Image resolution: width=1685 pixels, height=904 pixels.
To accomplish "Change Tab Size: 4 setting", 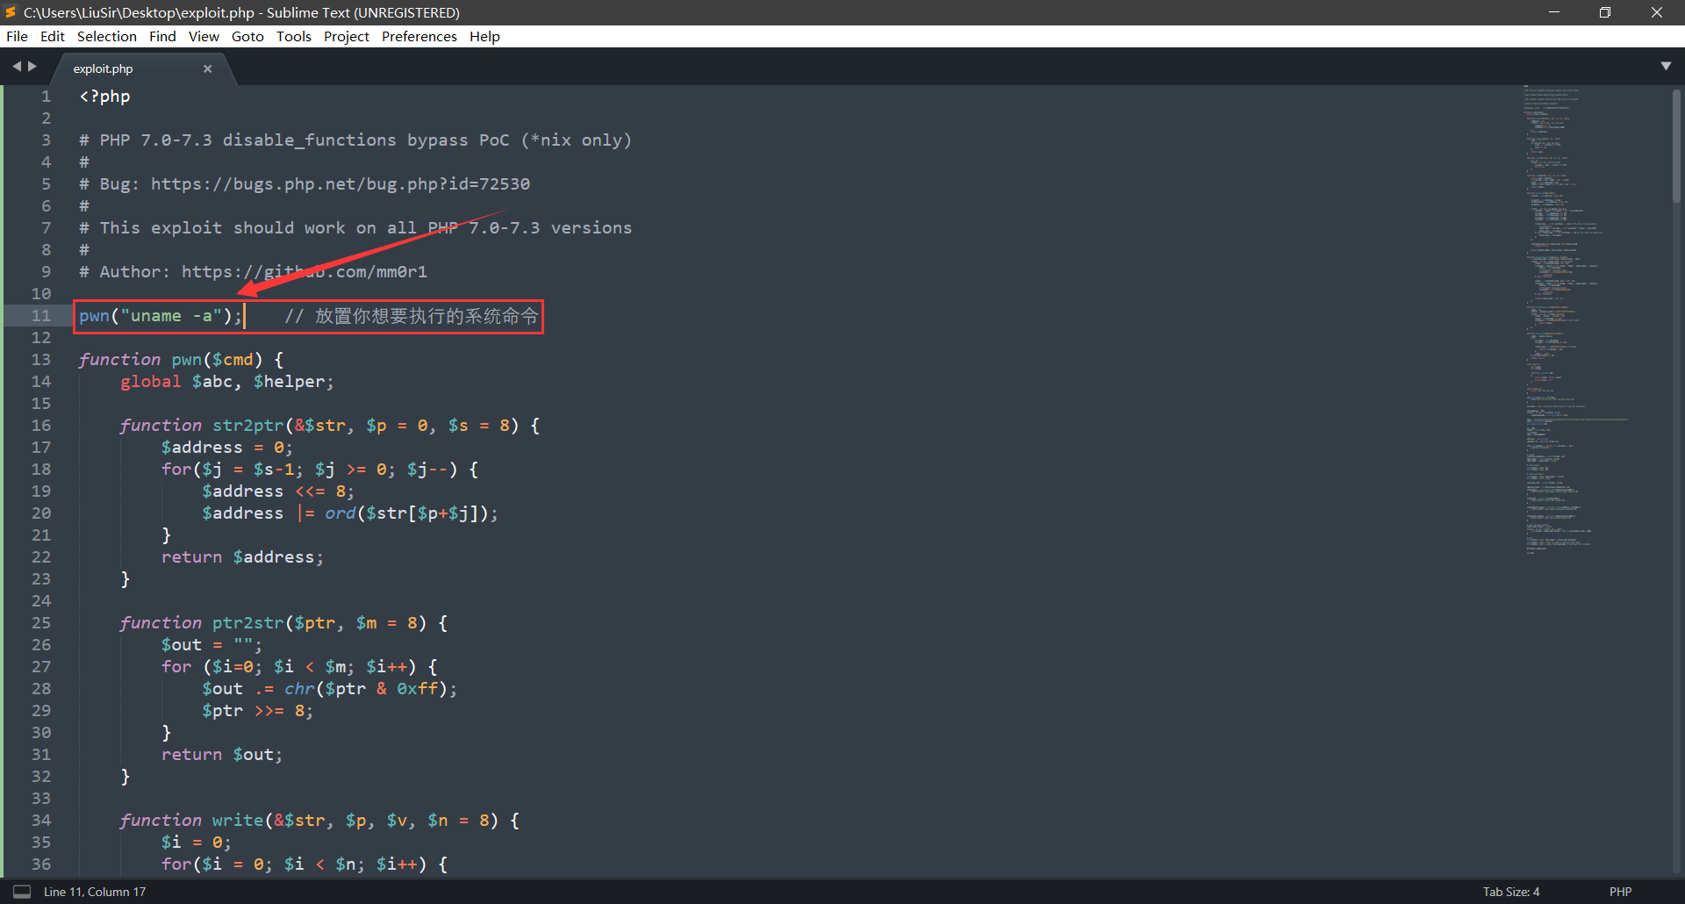I will (x=1511, y=892).
